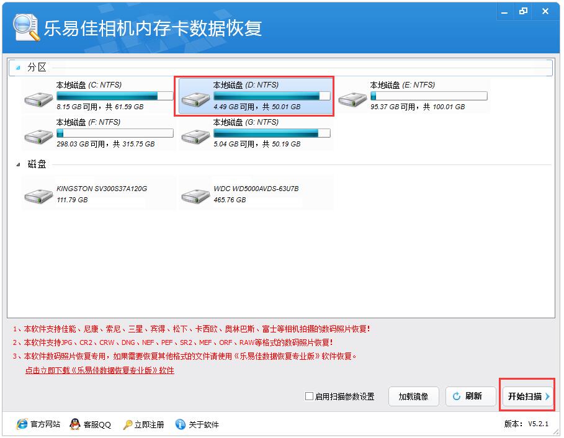Screen dimensions: 564x438
Task: Click the D: NTFS drive icon
Action: pyautogui.click(x=195, y=100)
